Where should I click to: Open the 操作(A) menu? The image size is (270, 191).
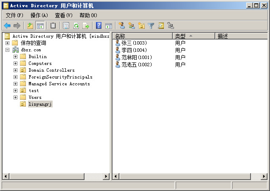coord(39,15)
